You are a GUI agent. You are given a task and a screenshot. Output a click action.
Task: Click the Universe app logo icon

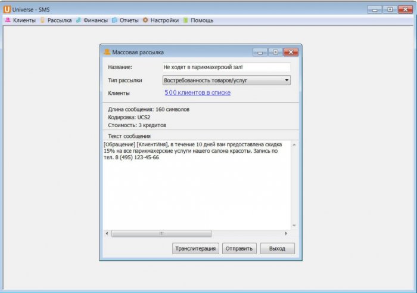7,9
